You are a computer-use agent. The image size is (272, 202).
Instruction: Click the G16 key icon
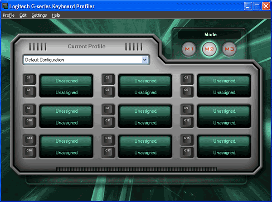point(29,152)
